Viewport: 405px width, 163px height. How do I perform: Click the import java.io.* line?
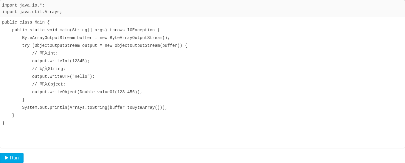point(23,5)
